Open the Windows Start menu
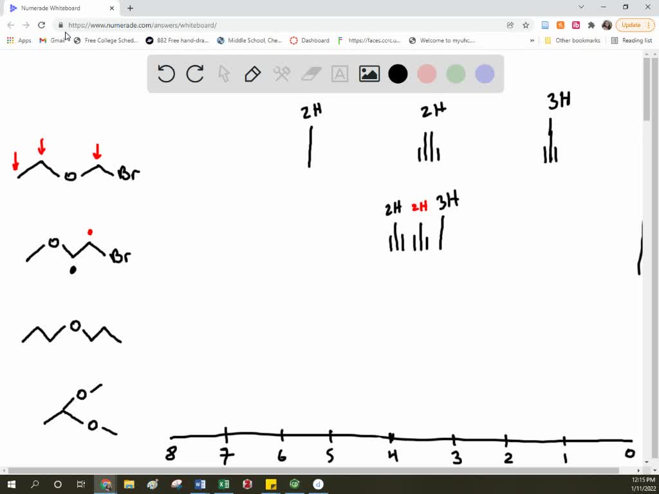This screenshot has height=494, width=659. [x=12, y=484]
